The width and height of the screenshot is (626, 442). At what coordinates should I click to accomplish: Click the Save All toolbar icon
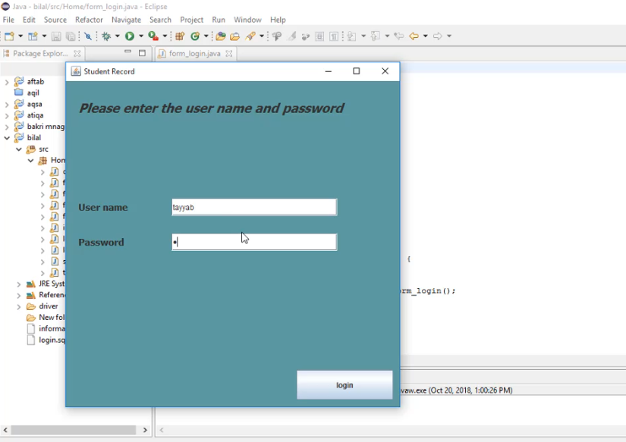coord(71,35)
